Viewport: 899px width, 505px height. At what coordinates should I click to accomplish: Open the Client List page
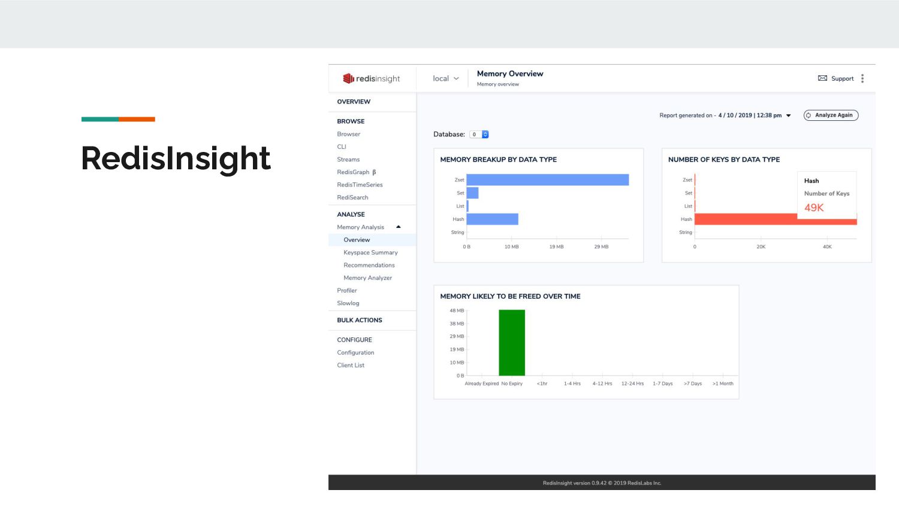(x=351, y=365)
